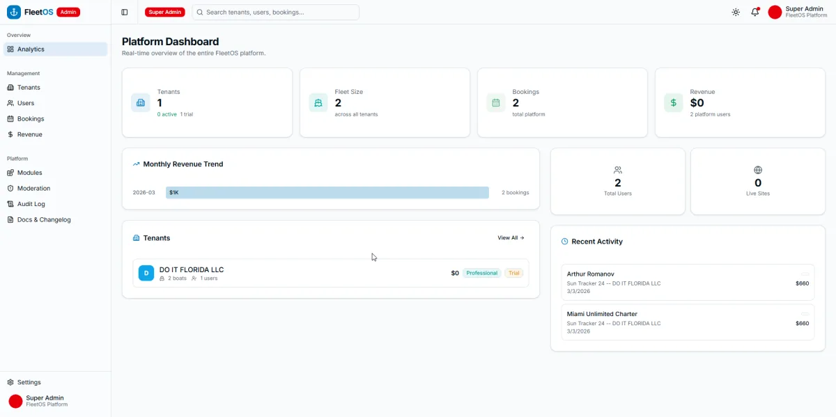This screenshot has width=836, height=417.
Task: Collapse the sidebar using the panel icon
Action: pos(125,12)
